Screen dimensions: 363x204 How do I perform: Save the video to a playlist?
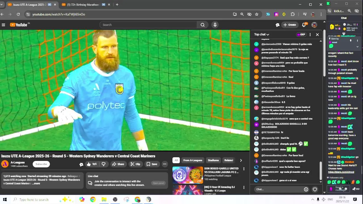tap(152, 164)
